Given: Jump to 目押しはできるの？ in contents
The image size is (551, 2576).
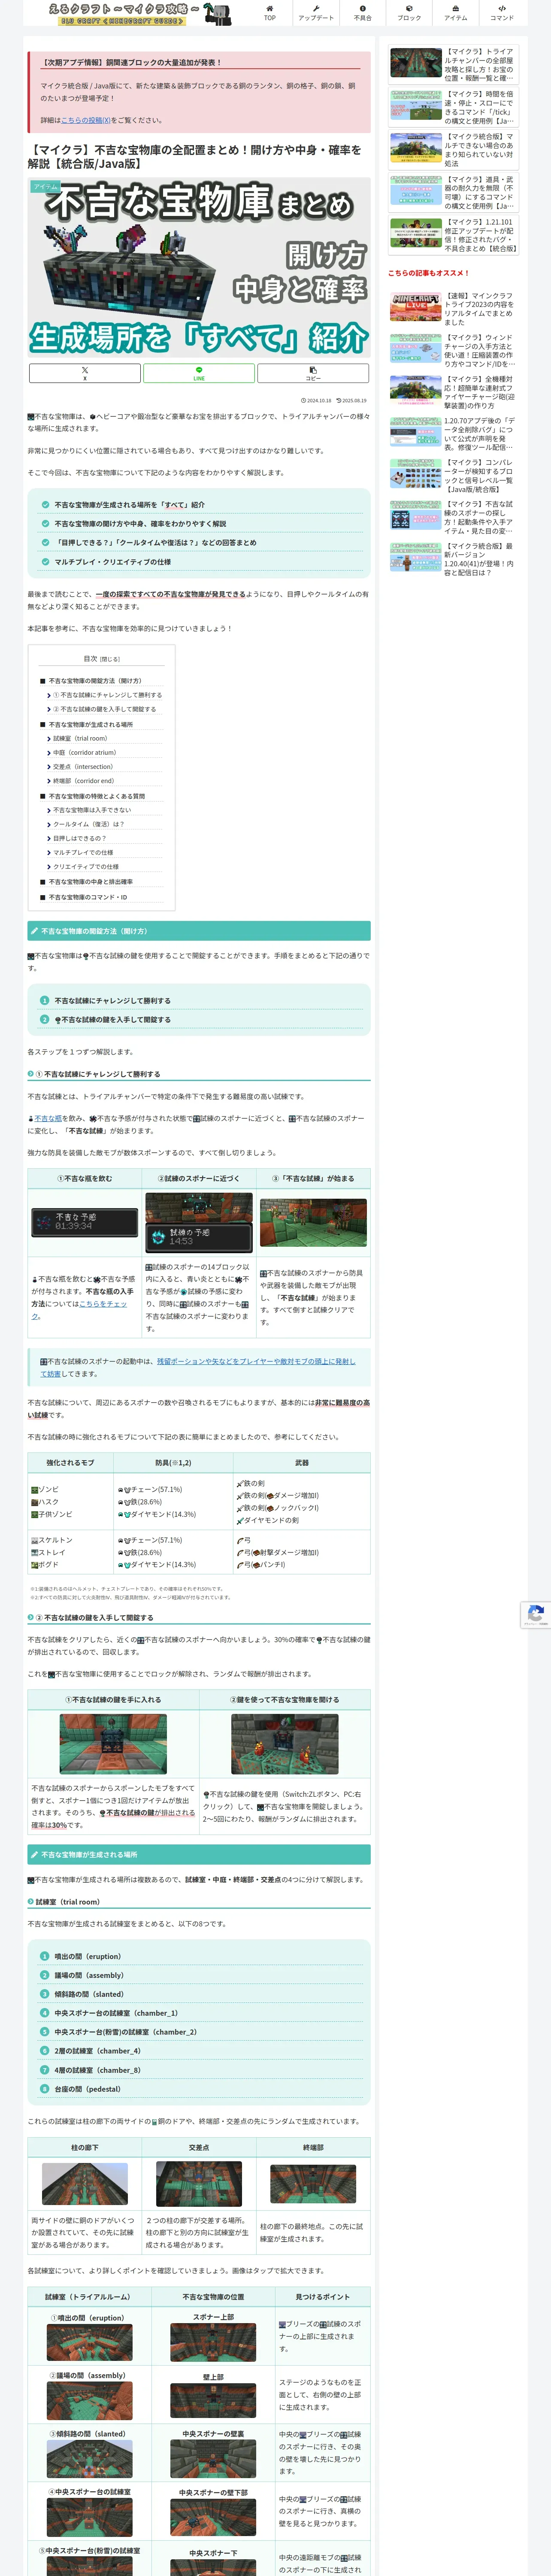Looking at the screenshot, I should click(79, 838).
